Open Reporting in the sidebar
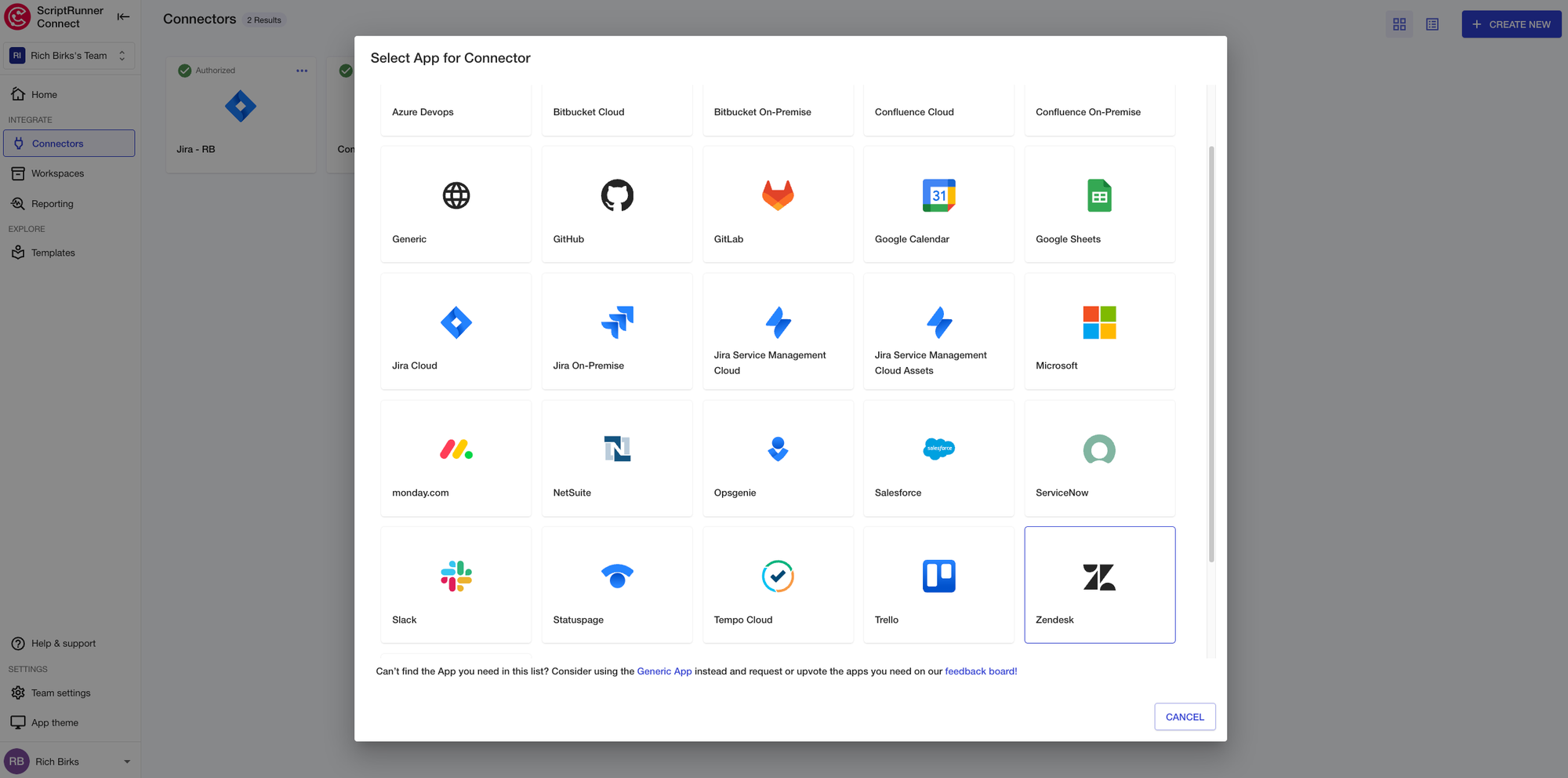This screenshot has width=1568, height=778. pyautogui.click(x=69, y=204)
